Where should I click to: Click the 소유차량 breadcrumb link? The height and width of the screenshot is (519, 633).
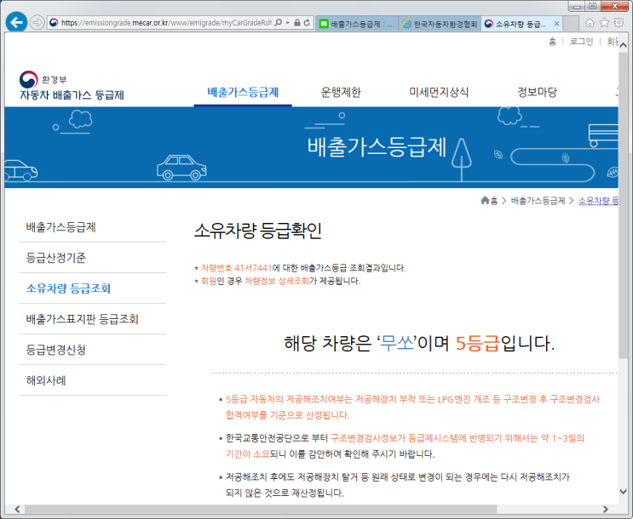tap(598, 201)
